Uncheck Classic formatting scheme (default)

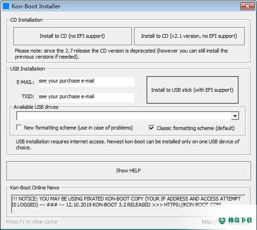151,128
